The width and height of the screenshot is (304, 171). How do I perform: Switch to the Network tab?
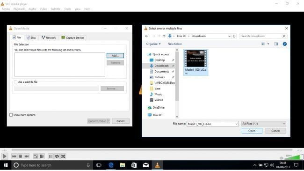coord(49,37)
